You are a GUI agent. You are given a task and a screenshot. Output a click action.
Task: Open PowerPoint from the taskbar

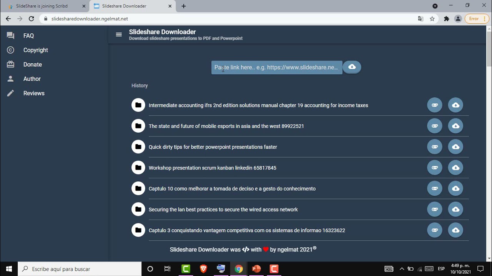click(x=256, y=269)
